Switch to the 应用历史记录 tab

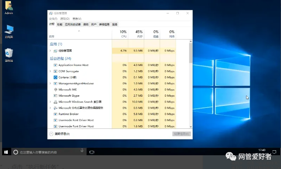point(73,24)
